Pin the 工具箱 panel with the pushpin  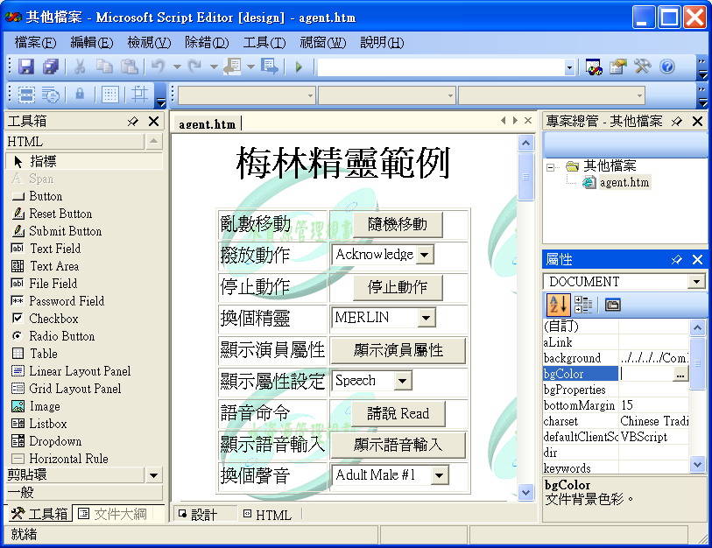[x=132, y=121]
